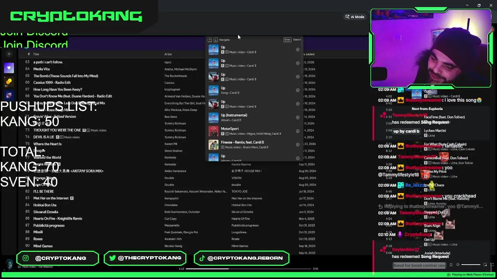This screenshot has width=497, height=279.
Task: Open artist "Bee Gees"
Action: pos(170,117)
